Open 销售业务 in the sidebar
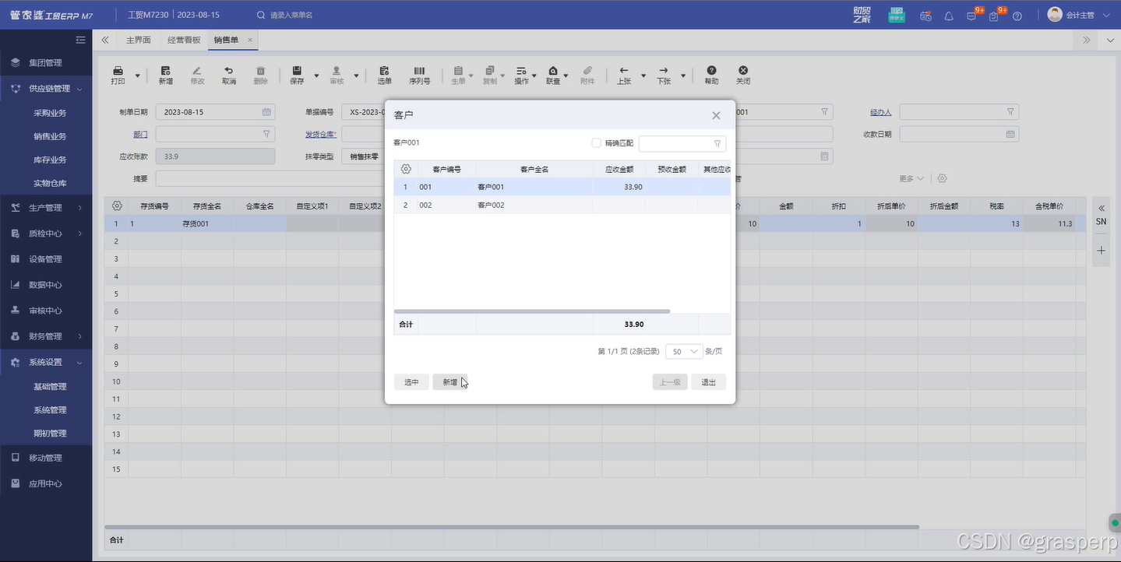Screen dimensions: 1121x562 coord(50,136)
